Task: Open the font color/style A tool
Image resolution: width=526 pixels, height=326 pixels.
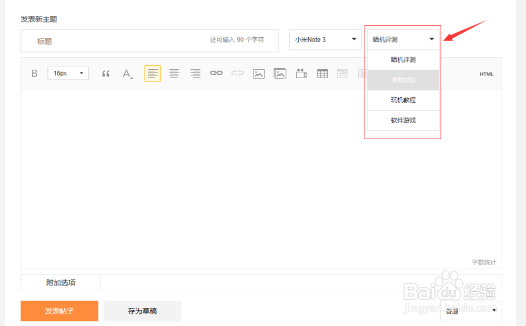Action: pyautogui.click(x=127, y=73)
